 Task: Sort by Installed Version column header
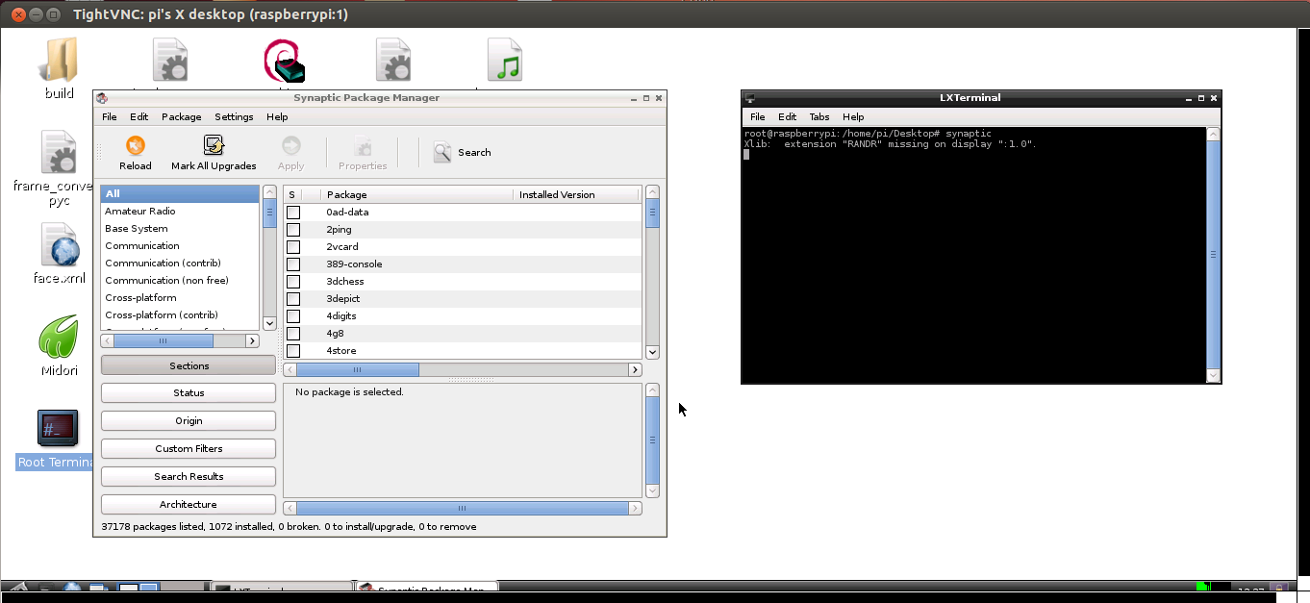(x=577, y=194)
